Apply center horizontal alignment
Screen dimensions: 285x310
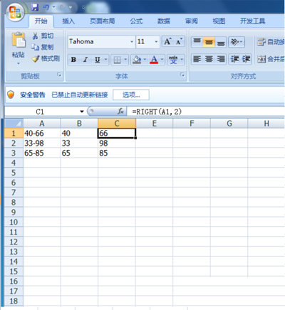click(209, 59)
